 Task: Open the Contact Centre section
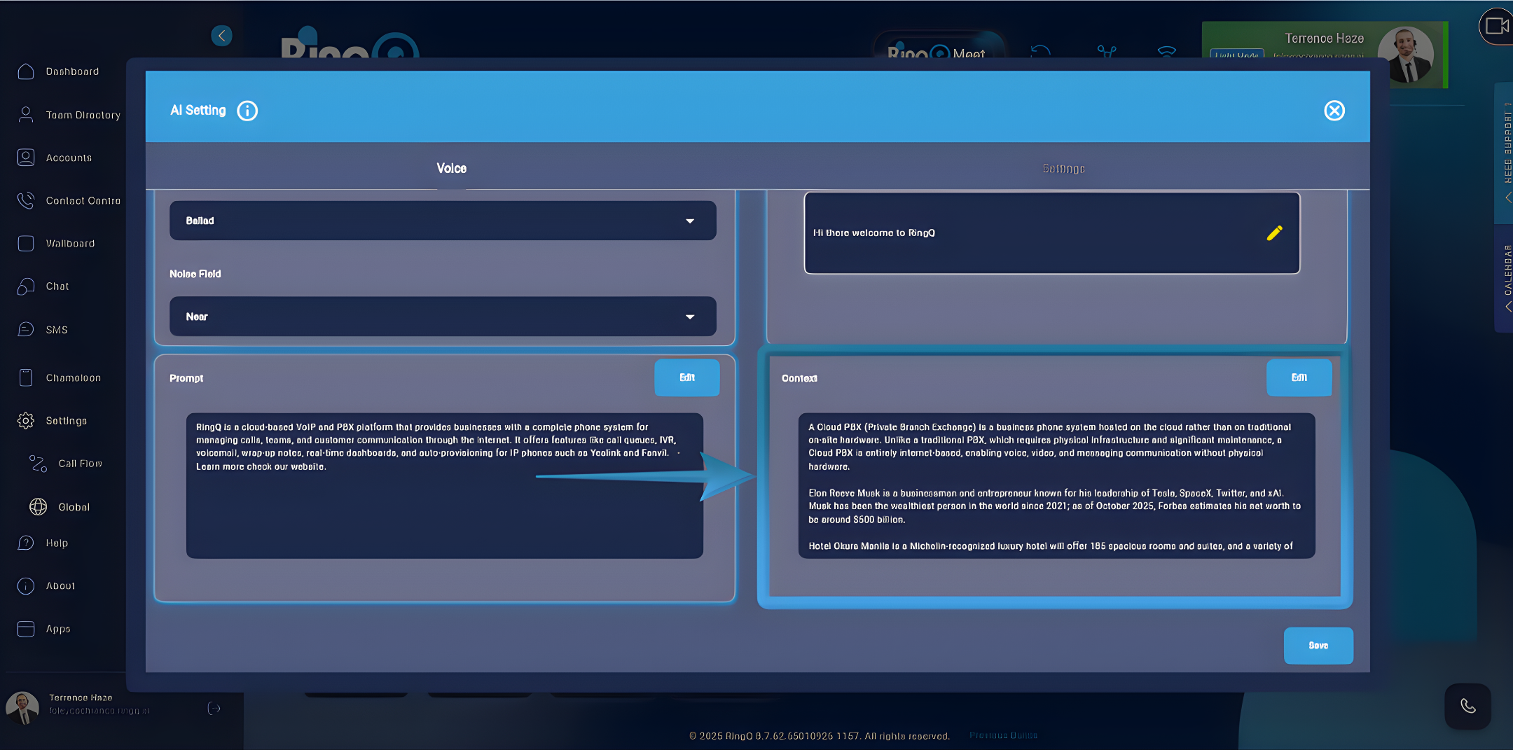(26, 200)
